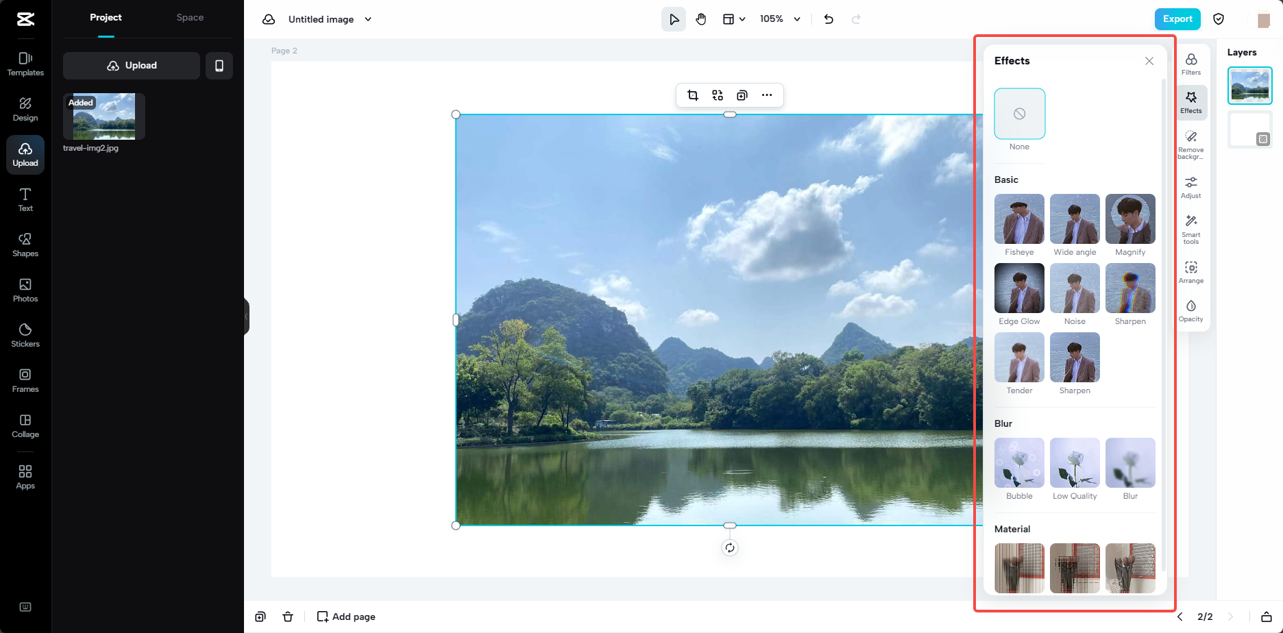
Task: Undo the last action
Action: pyautogui.click(x=829, y=19)
